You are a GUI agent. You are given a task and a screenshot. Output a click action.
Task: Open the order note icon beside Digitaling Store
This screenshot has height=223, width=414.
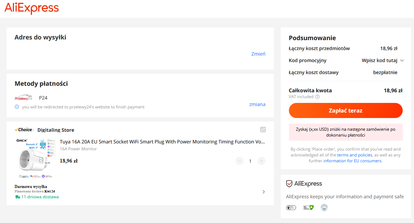(x=263, y=129)
